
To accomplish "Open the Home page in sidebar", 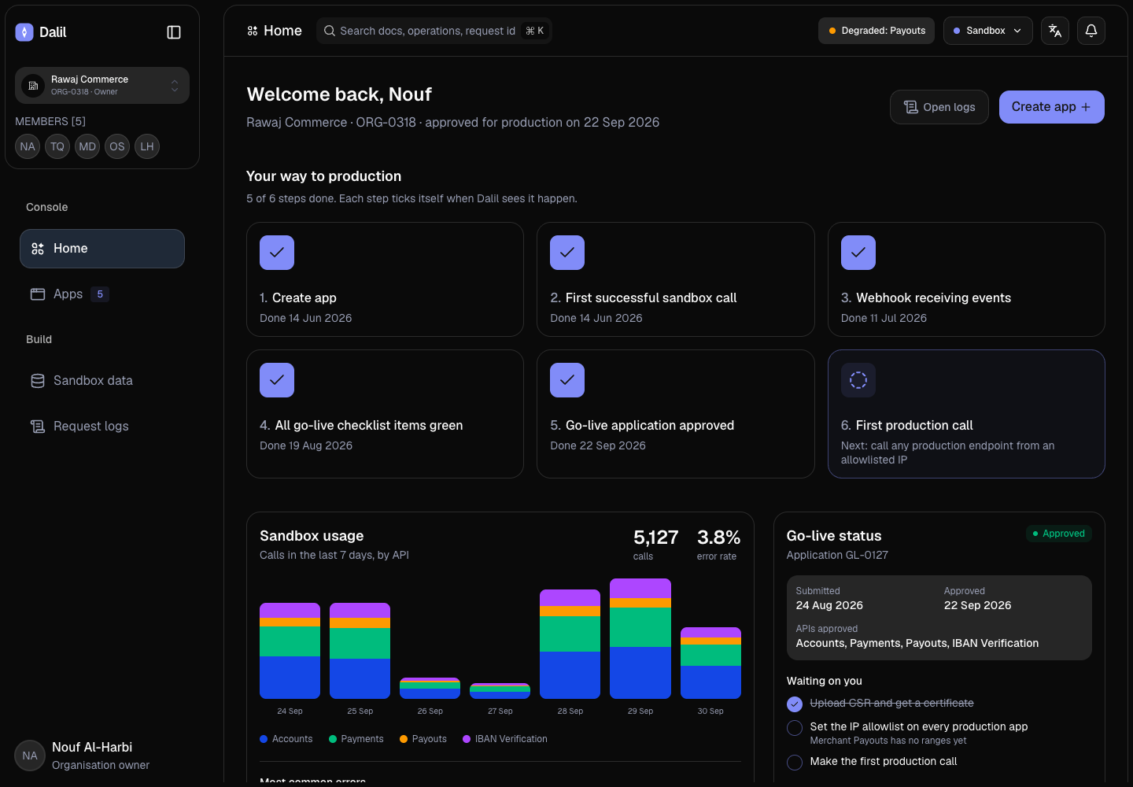I will point(102,249).
